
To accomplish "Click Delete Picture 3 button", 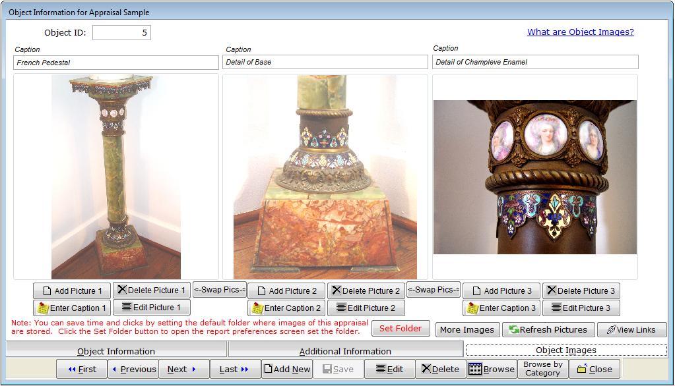I will [x=581, y=291].
